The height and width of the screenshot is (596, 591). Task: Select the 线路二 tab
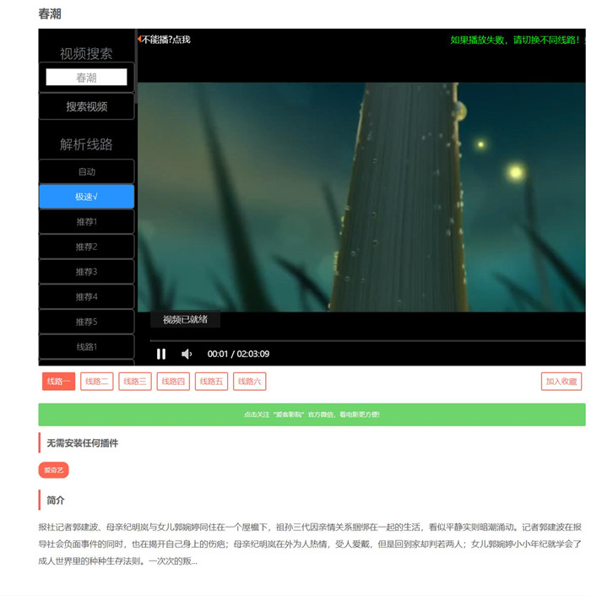click(97, 382)
